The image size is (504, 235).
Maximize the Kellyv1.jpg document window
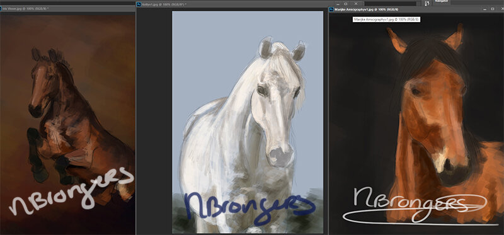pos(345,4)
